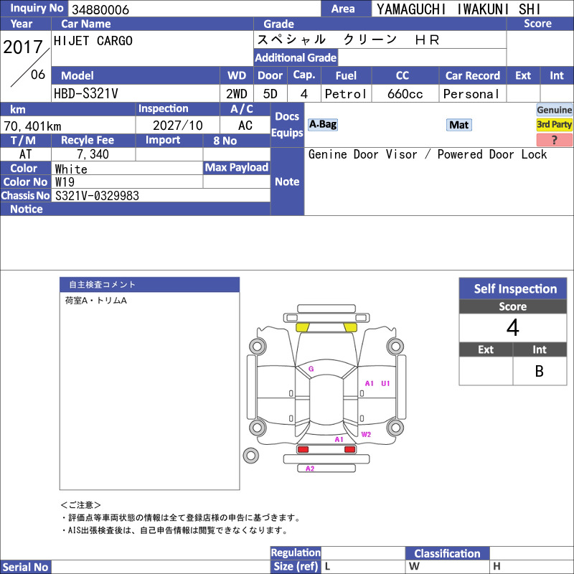Click the interior grade B
The height and width of the screenshot is (574, 574).
[x=540, y=371]
